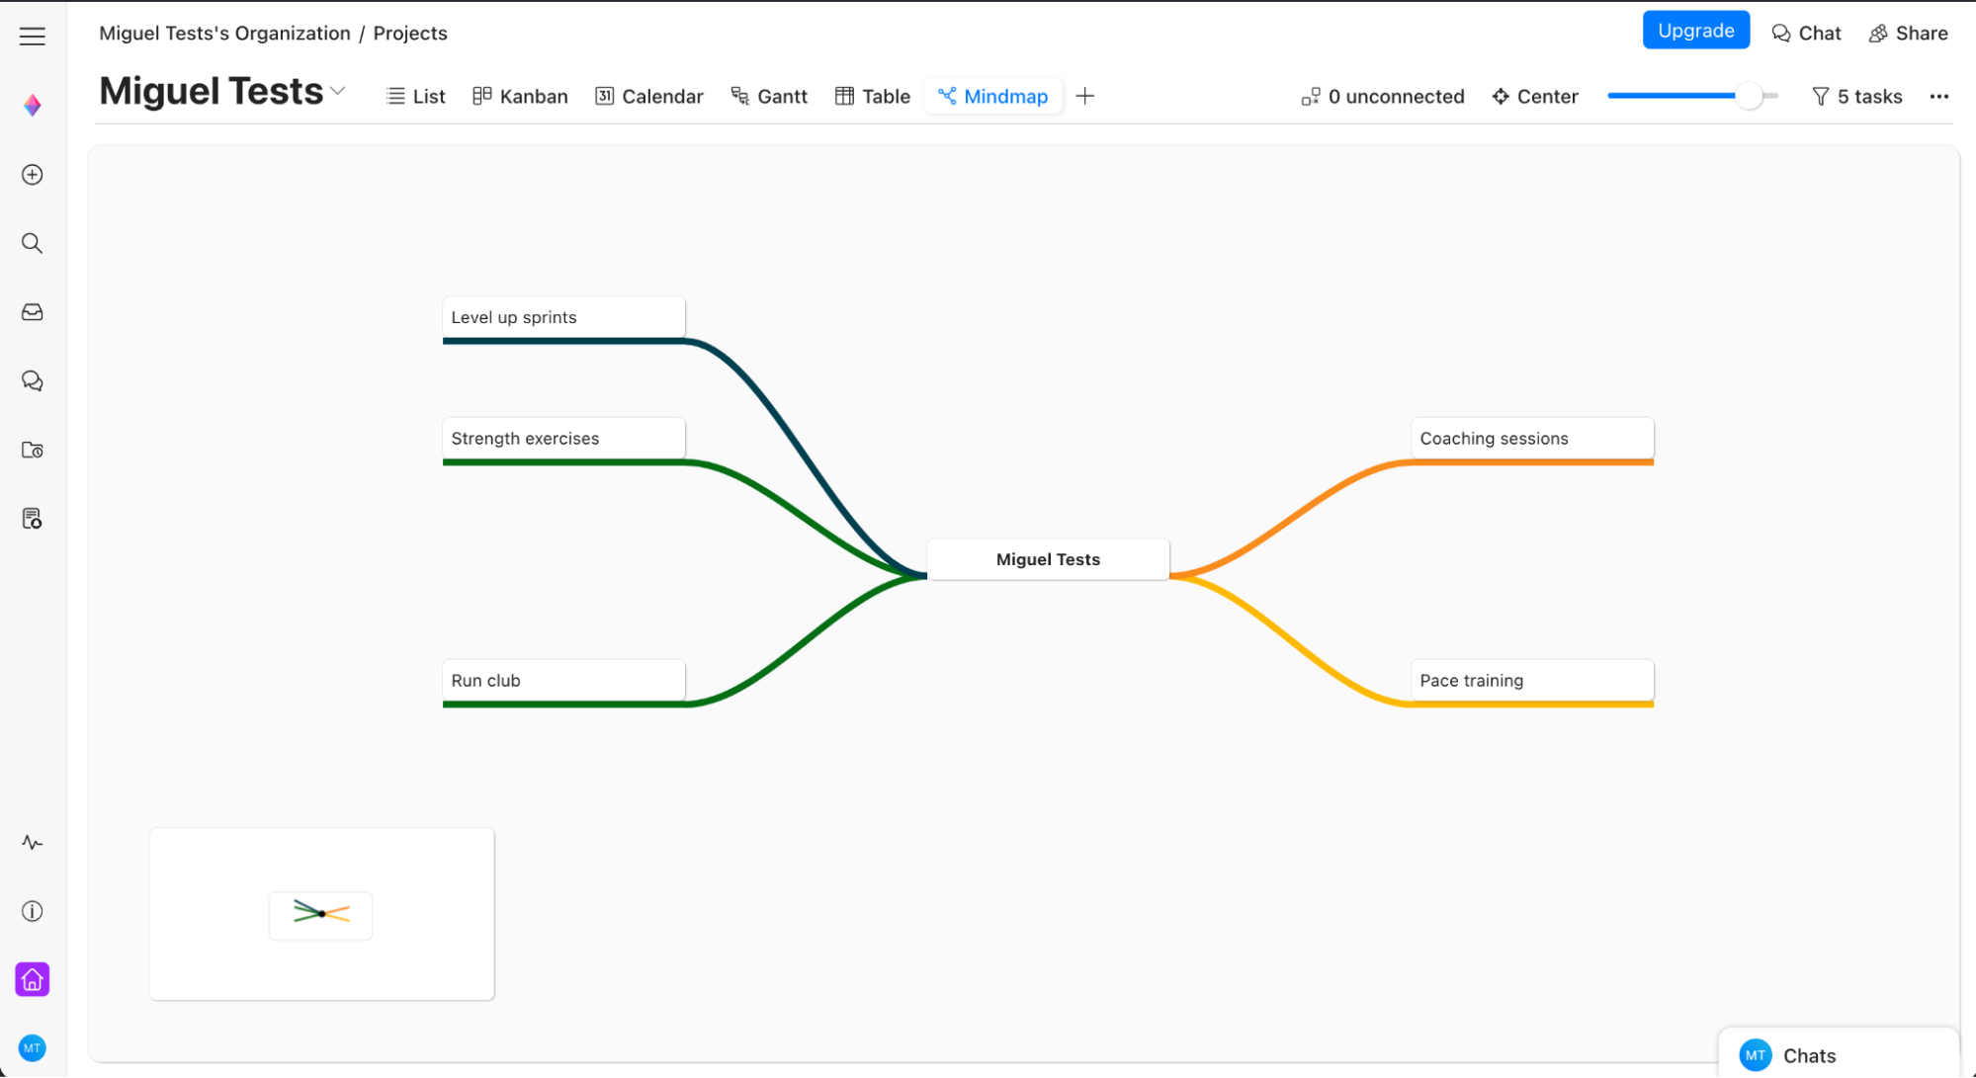Viewport: 1976px width, 1078px height.
Task: Select the Level up sprints node
Action: (x=563, y=317)
